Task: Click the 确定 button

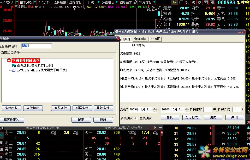Action: point(81,120)
